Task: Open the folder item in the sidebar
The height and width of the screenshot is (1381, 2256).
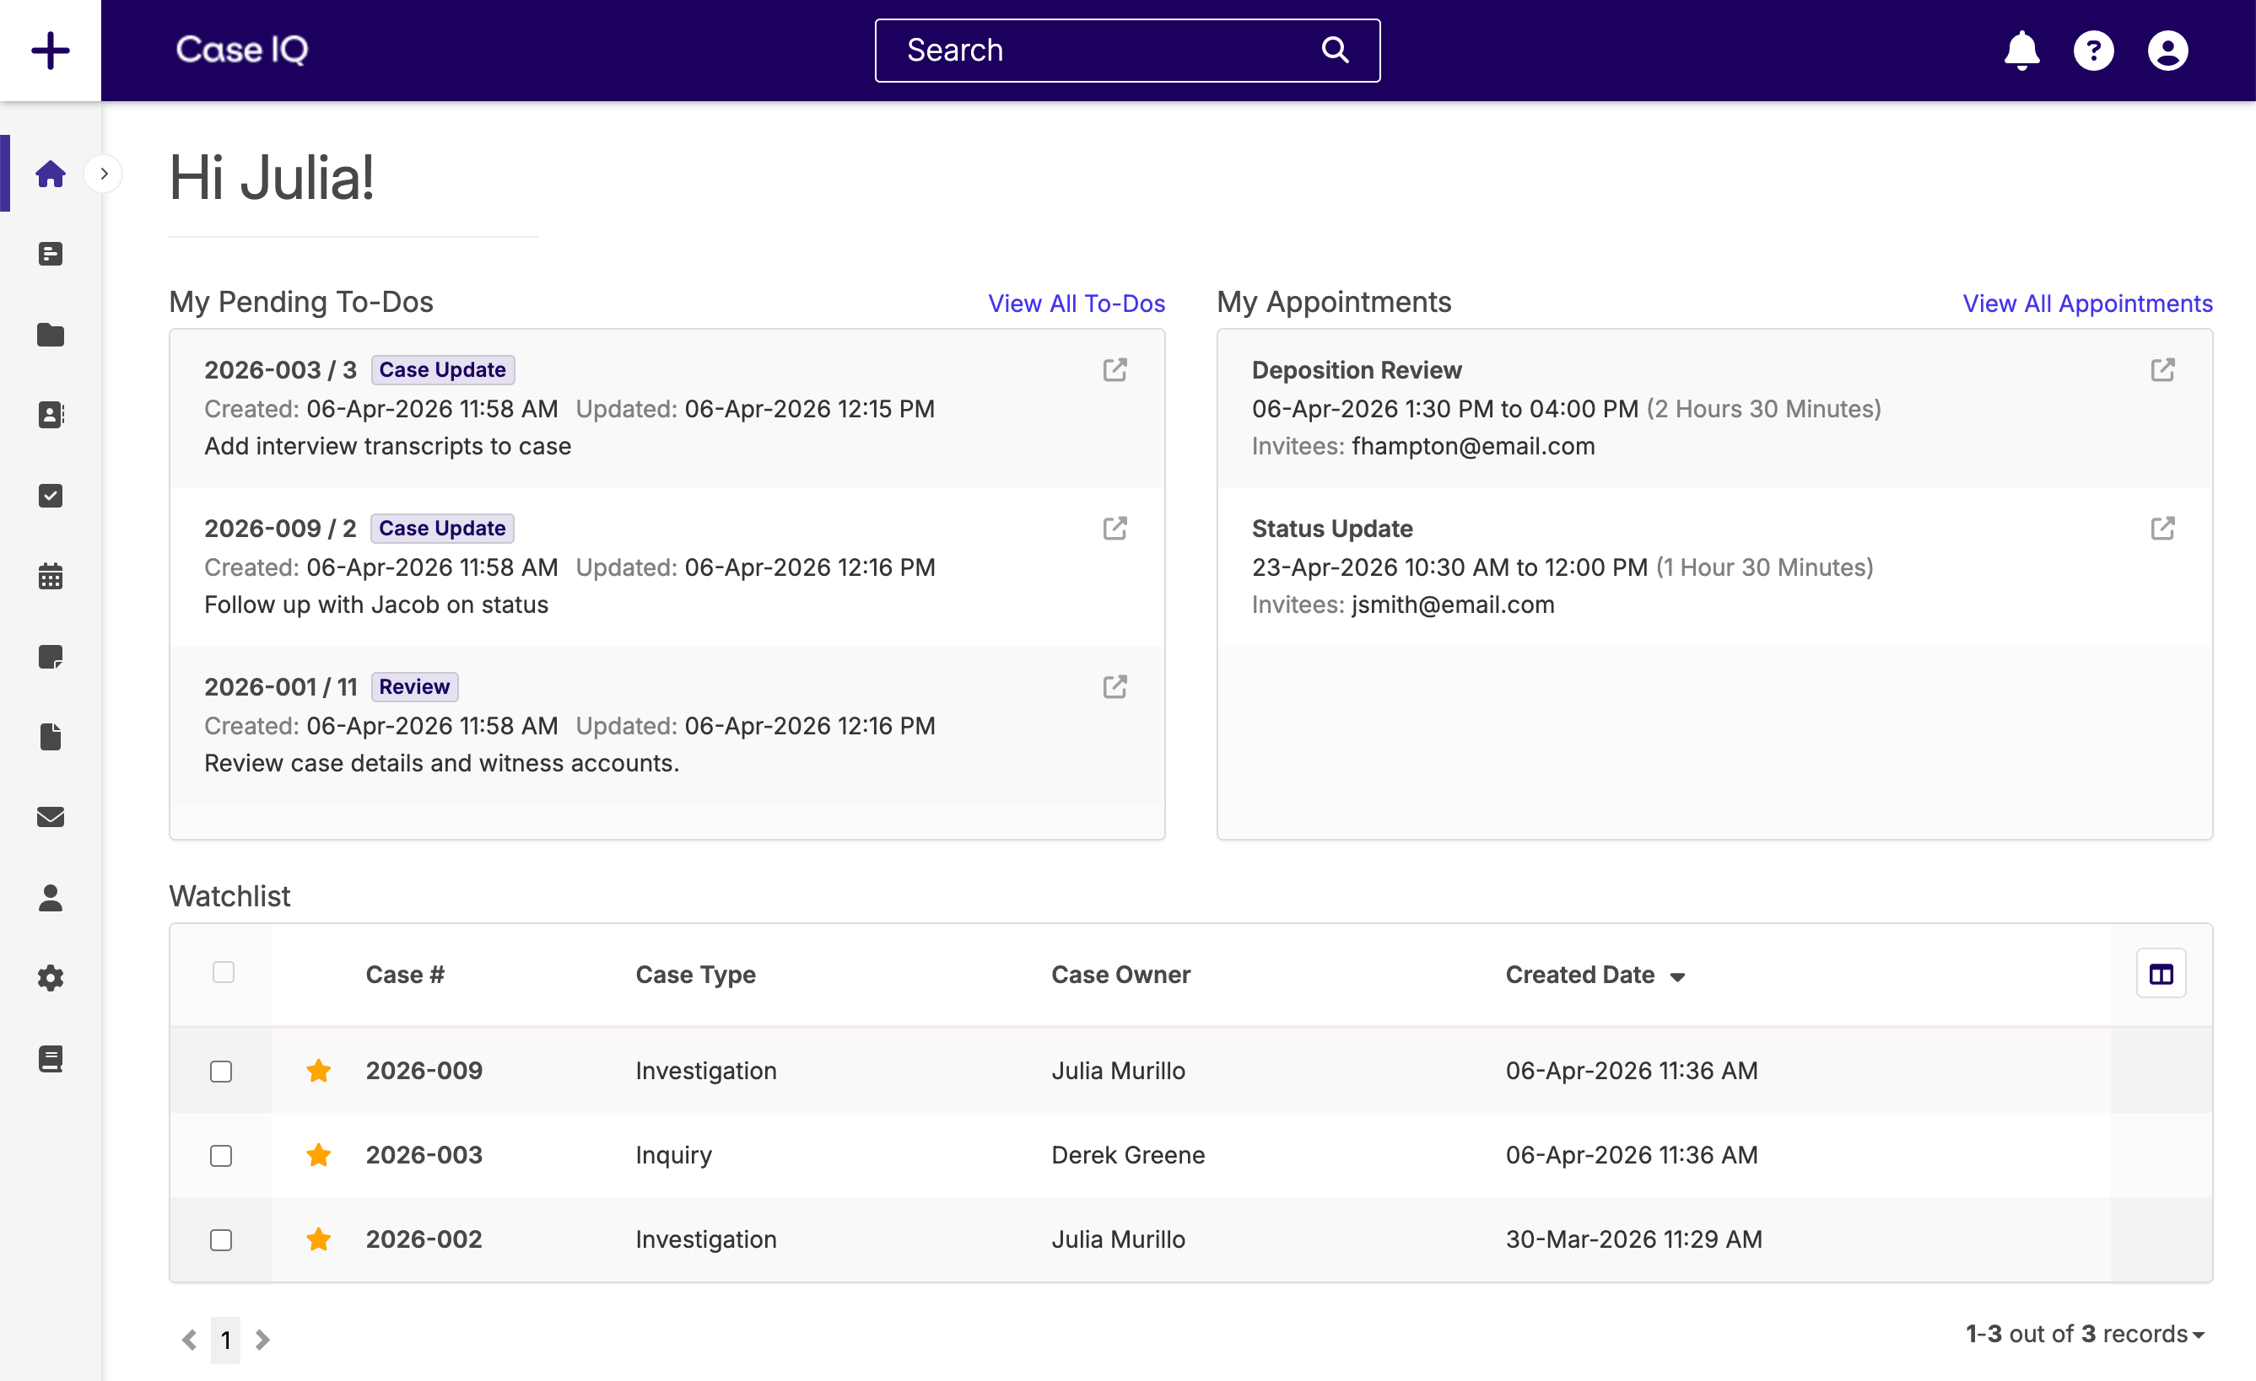Action: pos(51,334)
